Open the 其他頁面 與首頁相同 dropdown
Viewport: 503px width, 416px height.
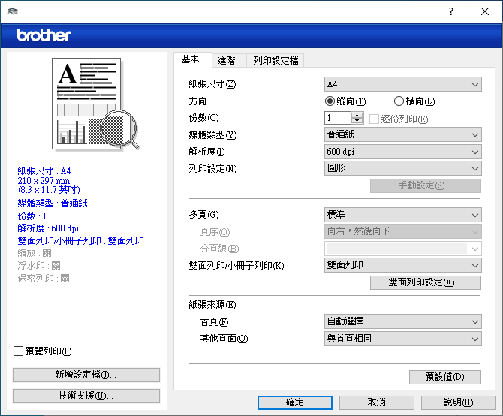[x=403, y=339]
